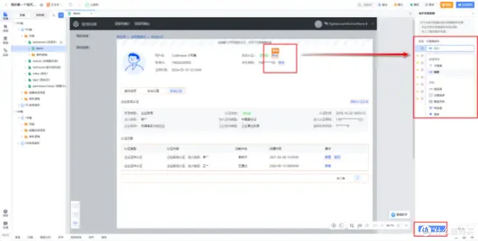The image size is (478, 241).
Task: Click the cartoon profile avatar image
Action: [x=133, y=63]
